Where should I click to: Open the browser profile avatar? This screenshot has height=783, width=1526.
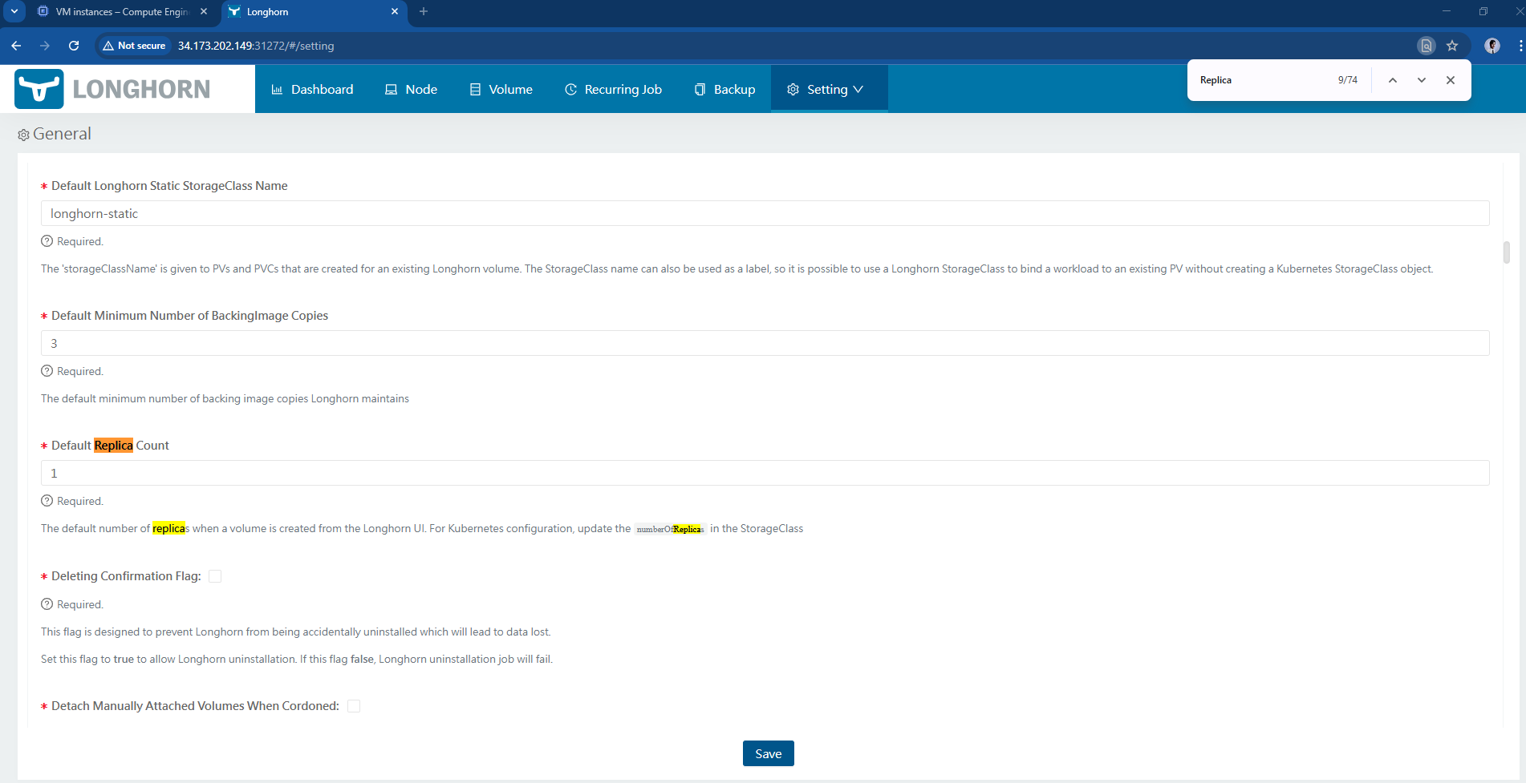(x=1492, y=46)
